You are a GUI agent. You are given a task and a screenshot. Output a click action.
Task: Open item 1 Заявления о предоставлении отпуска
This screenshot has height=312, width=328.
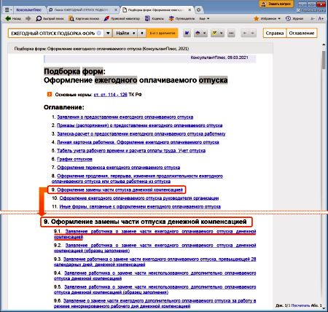point(125,117)
